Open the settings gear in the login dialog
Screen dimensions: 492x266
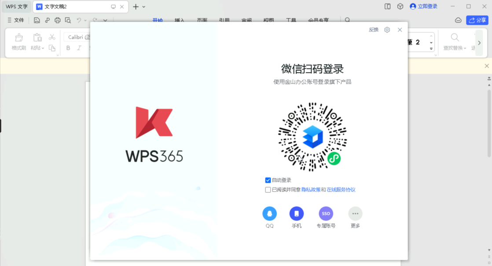pos(387,29)
